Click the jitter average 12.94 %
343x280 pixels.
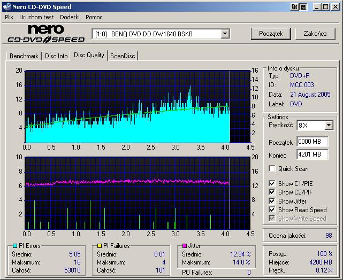coord(240,254)
